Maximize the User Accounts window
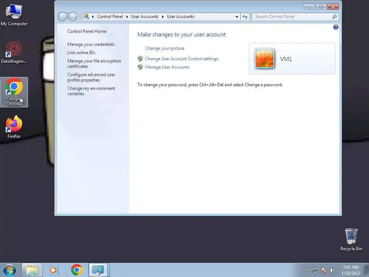The image size is (369, 277). click(321, 7)
